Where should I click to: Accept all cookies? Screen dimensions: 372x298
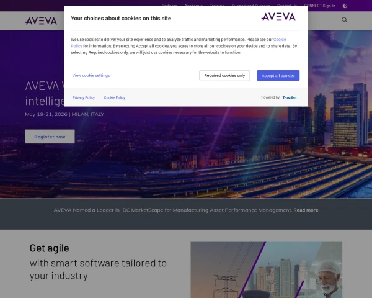coord(278,76)
